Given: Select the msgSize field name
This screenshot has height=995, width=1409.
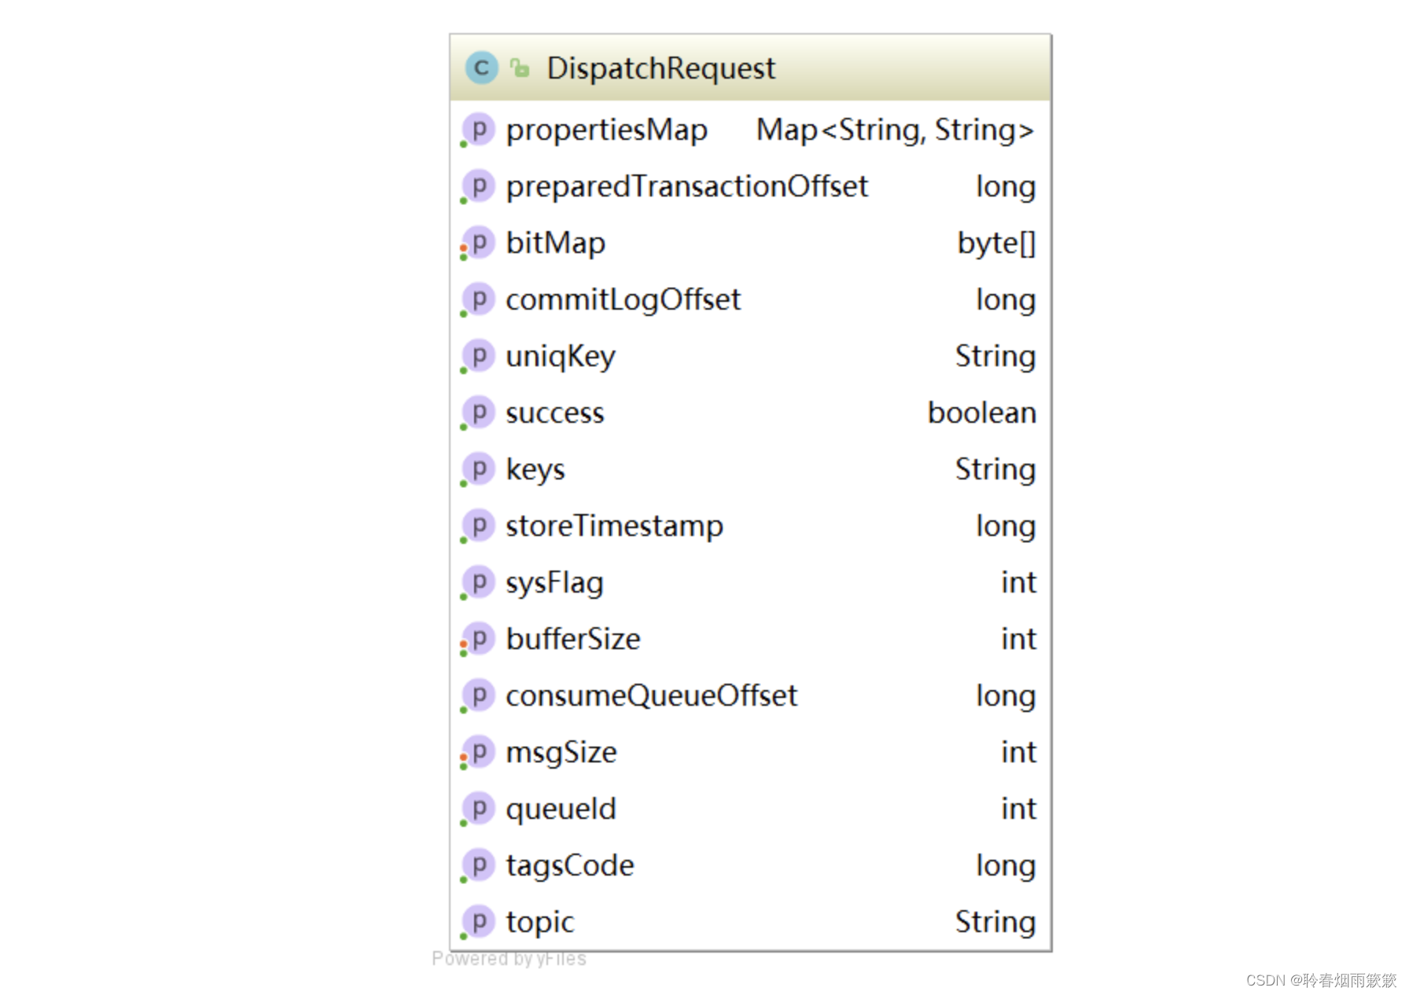Looking at the screenshot, I should (x=561, y=753).
